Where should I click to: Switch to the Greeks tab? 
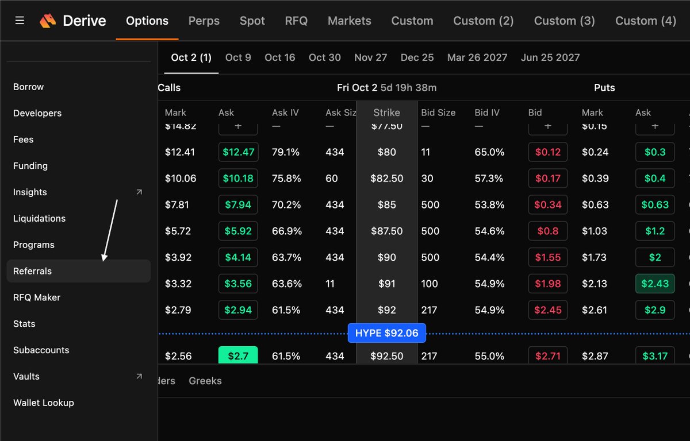pos(205,381)
